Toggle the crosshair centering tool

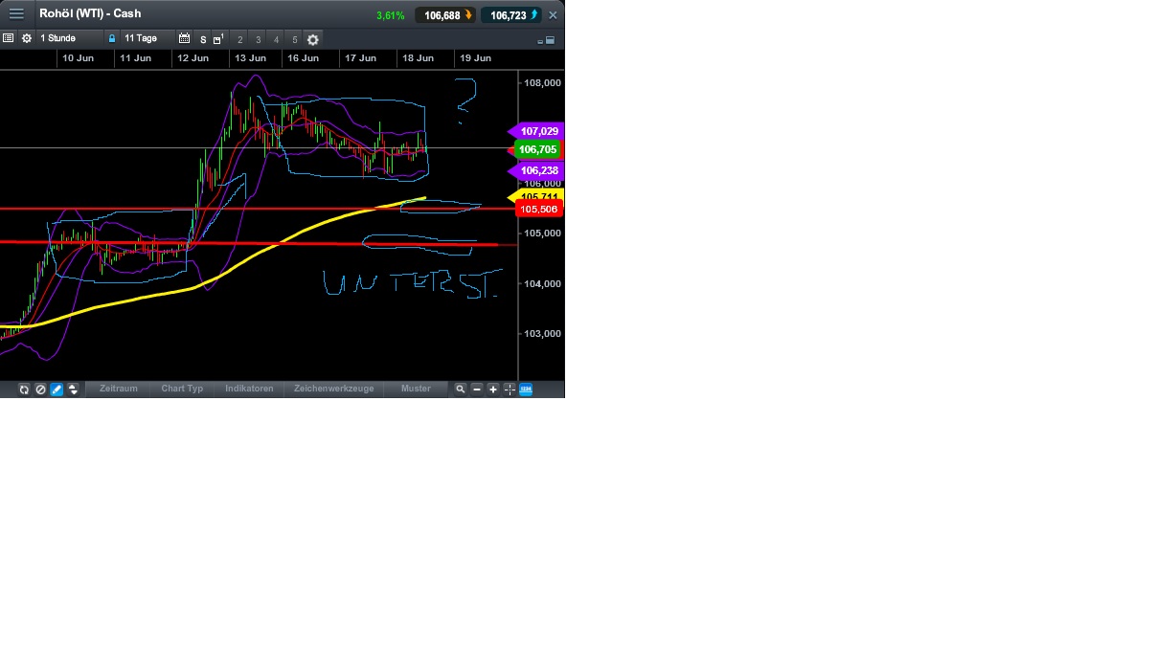click(x=509, y=389)
